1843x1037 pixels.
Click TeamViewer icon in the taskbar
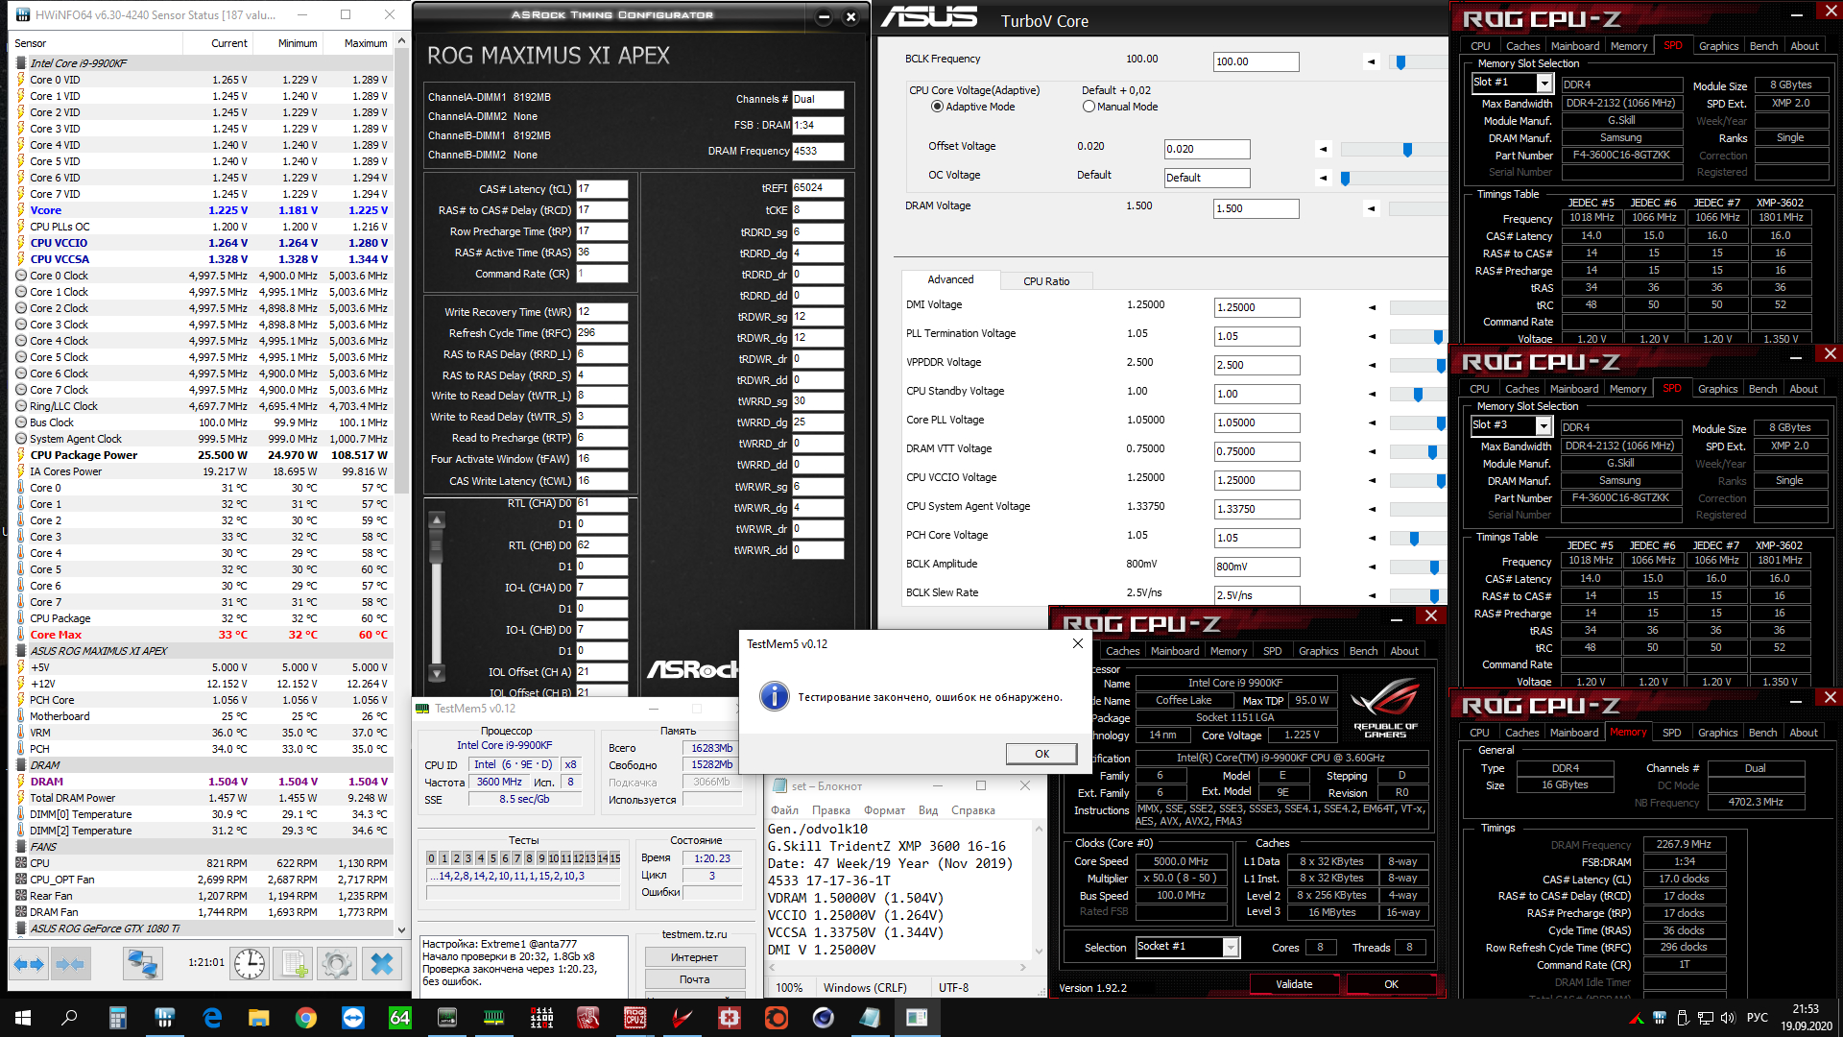point(353,1018)
